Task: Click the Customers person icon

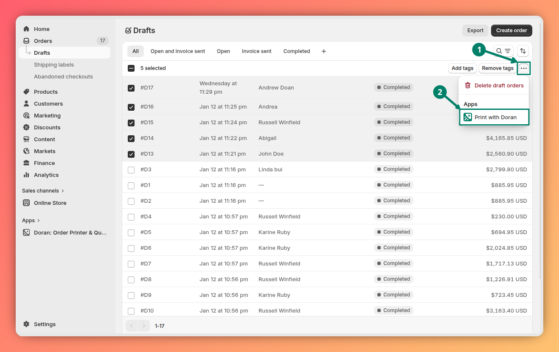Action: coord(26,103)
